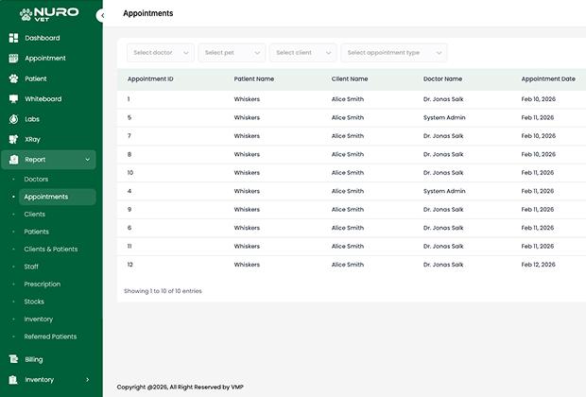The width and height of the screenshot is (586, 397).
Task: Click Alice Smith in appointment 9 row
Action: click(348, 209)
